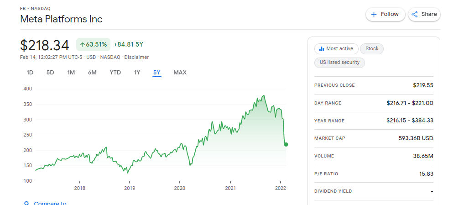Viewport: 464px width, 205px height.
Task: Click the 2021 label on chart axis
Action: pyautogui.click(x=230, y=188)
